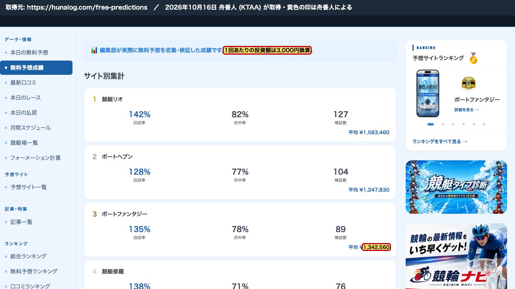Image resolution: width=515 pixels, height=289 pixels.
Task: Open 記事一覧 in sidebar
Action: pos(21,222)
